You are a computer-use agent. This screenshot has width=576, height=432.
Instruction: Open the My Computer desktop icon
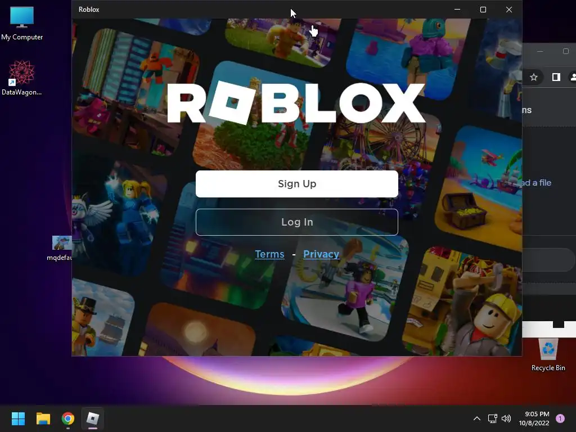pos(22,24)
